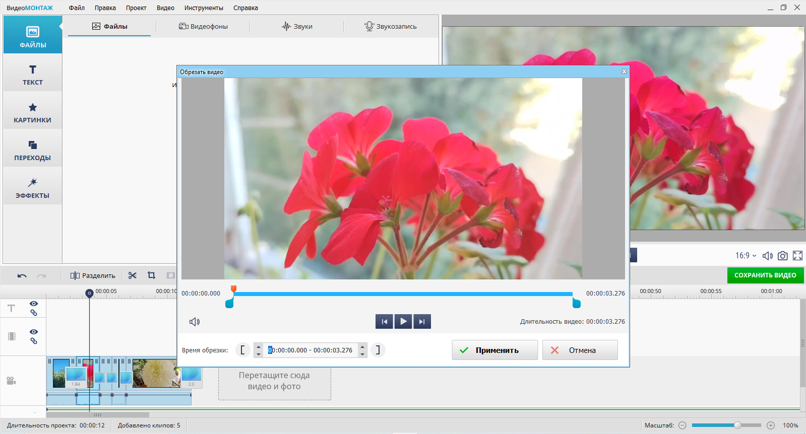Click the timeline playhead marker
The image size is (806, 434).
point(89,293)
